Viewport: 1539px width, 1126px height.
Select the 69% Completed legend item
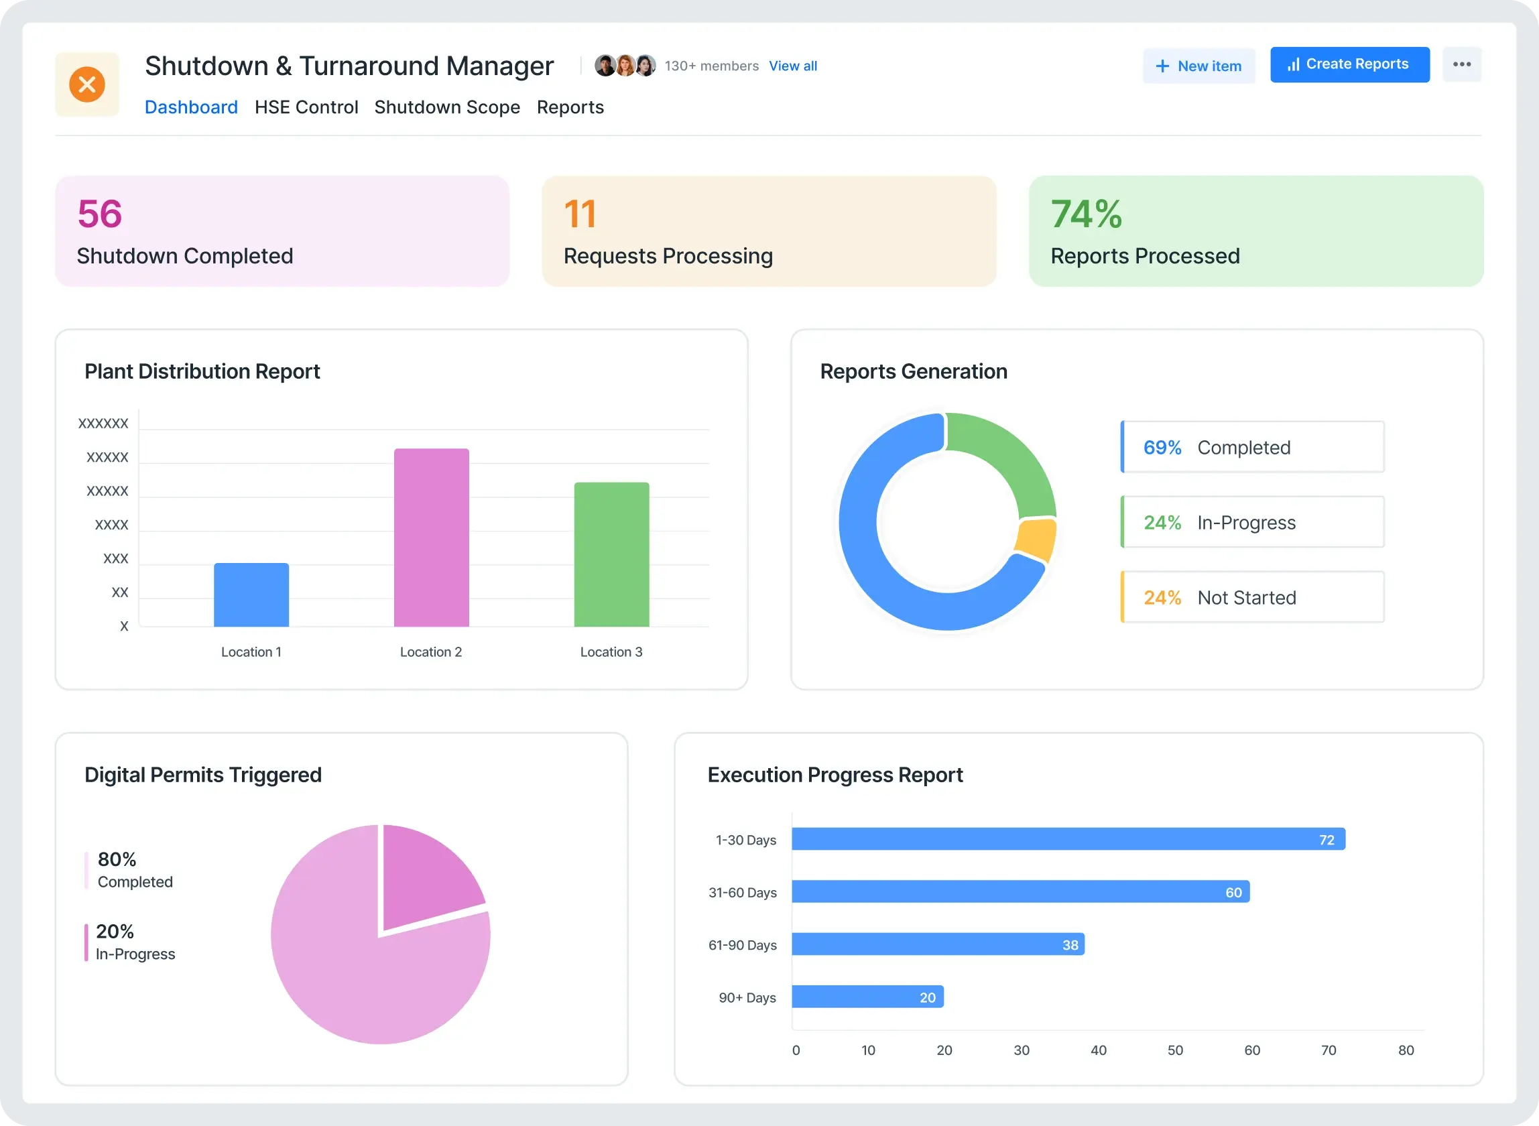point(1252,447)
